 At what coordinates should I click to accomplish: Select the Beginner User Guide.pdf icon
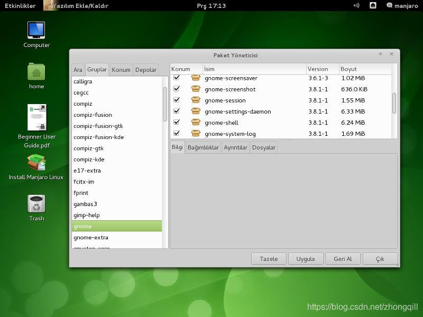36,117
